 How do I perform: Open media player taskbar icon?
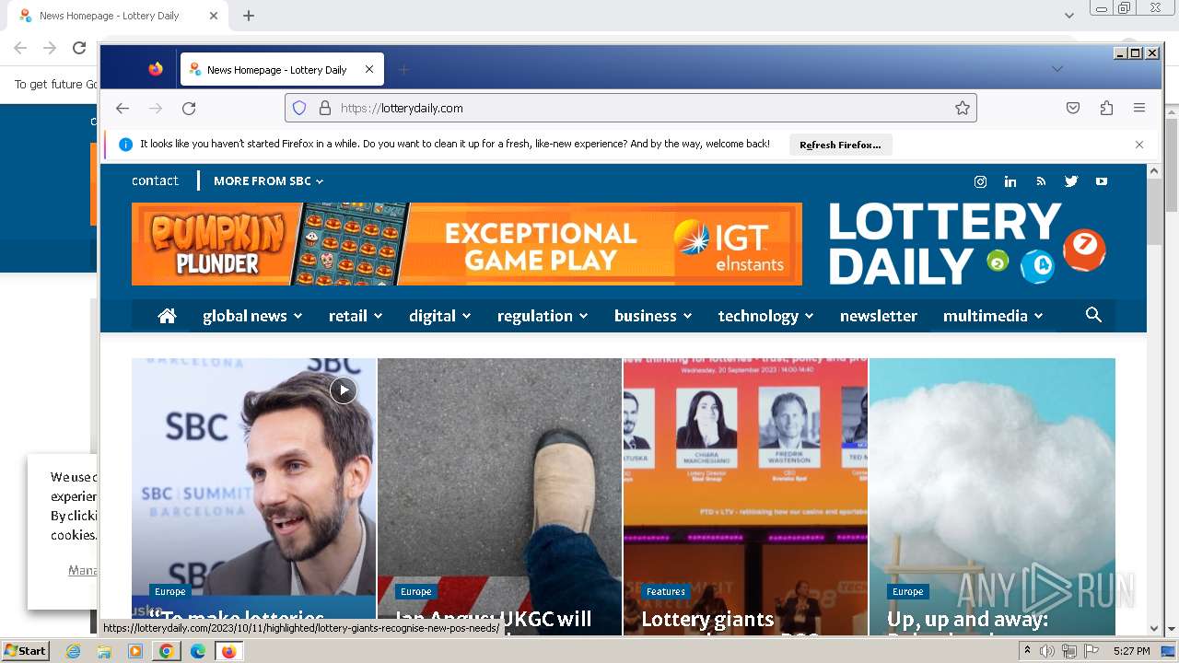pyautogui.click(x=135, y=651)
